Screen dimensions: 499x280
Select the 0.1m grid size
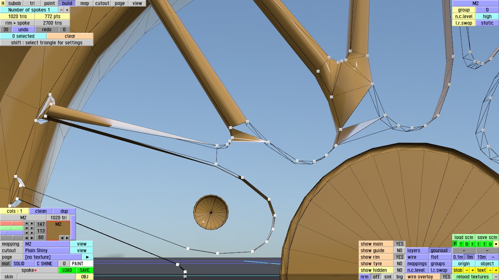tap(458, 257)
